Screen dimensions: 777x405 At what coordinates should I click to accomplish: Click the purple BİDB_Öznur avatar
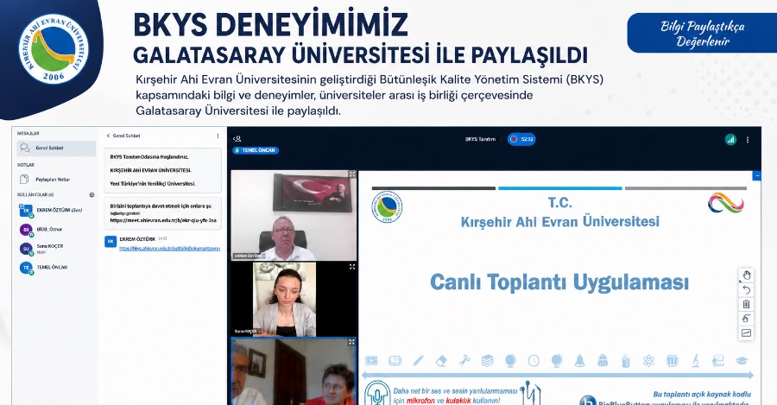point(26,230)
